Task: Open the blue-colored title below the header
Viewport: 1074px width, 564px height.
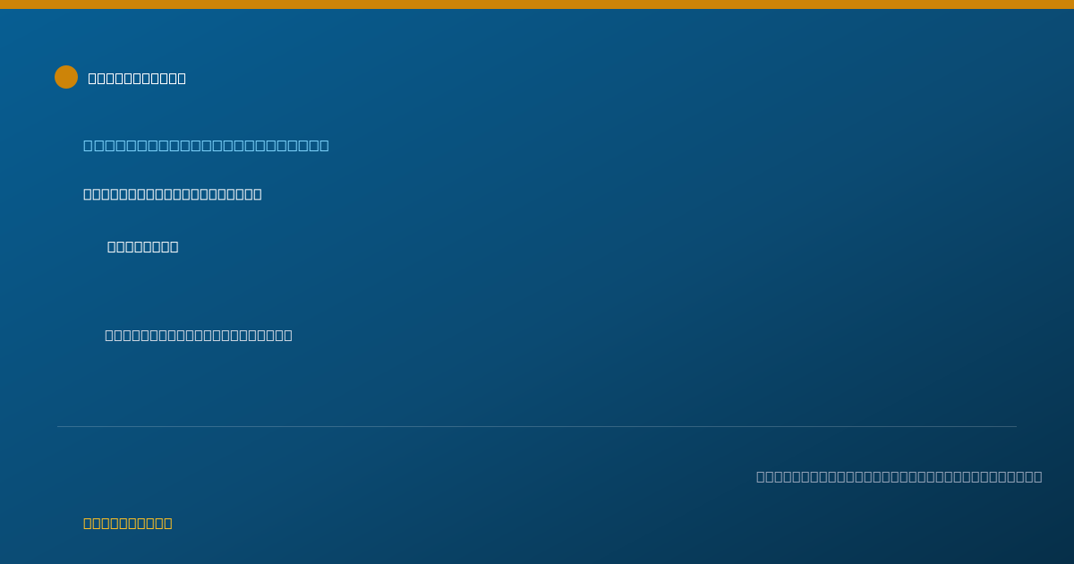Action: click(206, 145)
